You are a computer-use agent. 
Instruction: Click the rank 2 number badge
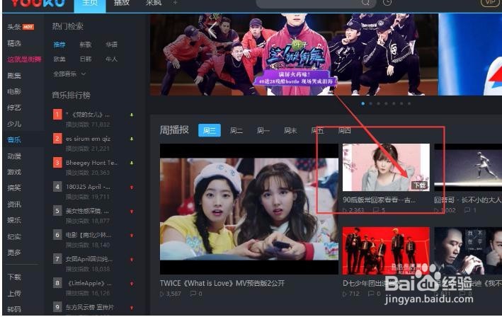pos(57,139)
